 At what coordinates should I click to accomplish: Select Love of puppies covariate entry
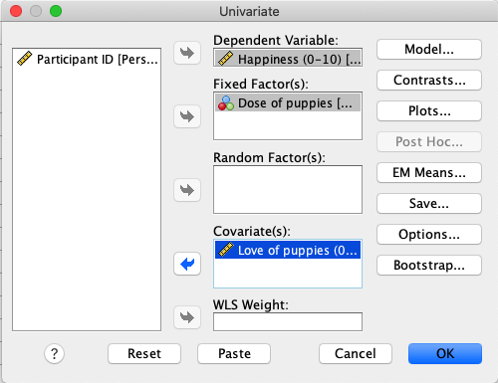[x=288, y=250]
